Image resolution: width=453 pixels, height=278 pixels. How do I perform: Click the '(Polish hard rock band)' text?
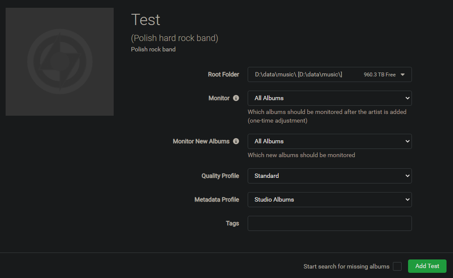(x=175, y=38)
